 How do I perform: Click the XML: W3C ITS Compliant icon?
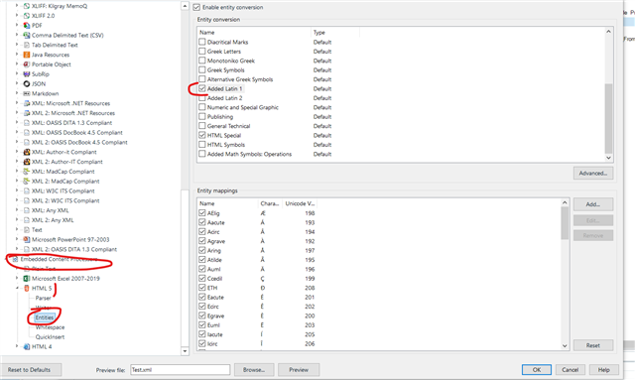pos(27,190)
